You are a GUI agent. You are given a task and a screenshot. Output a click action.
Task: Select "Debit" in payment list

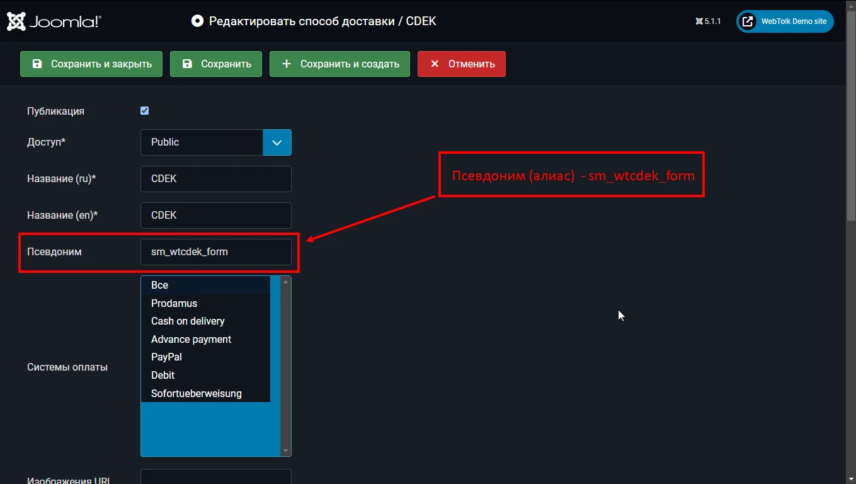[x=206, y=376]
